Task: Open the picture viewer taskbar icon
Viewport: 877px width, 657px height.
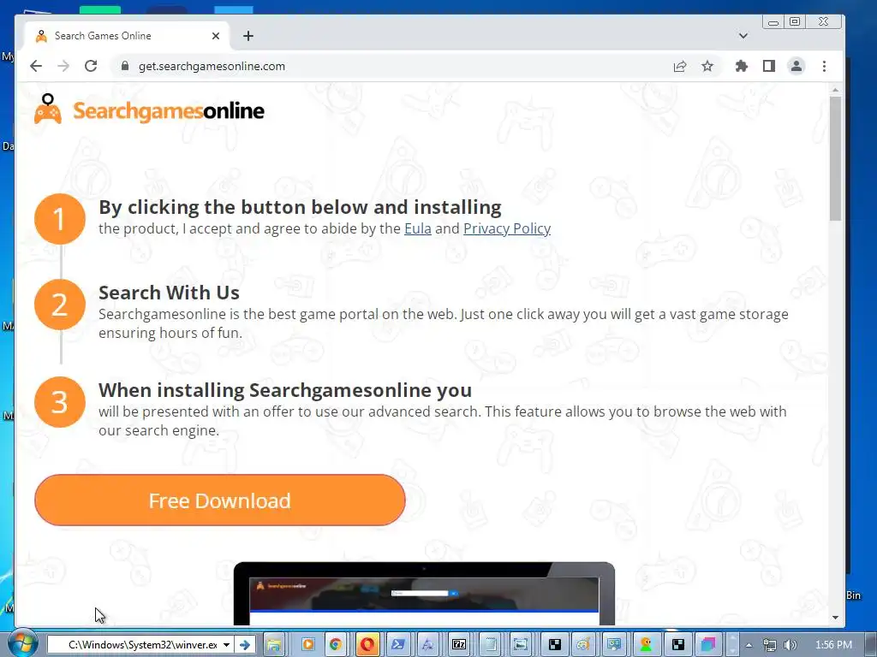Action: point(520,645)
